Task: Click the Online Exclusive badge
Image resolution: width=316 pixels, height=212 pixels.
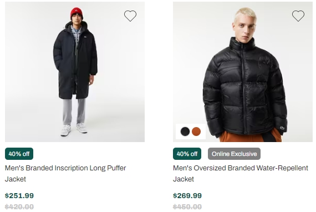Action: [x=234, y=154]
